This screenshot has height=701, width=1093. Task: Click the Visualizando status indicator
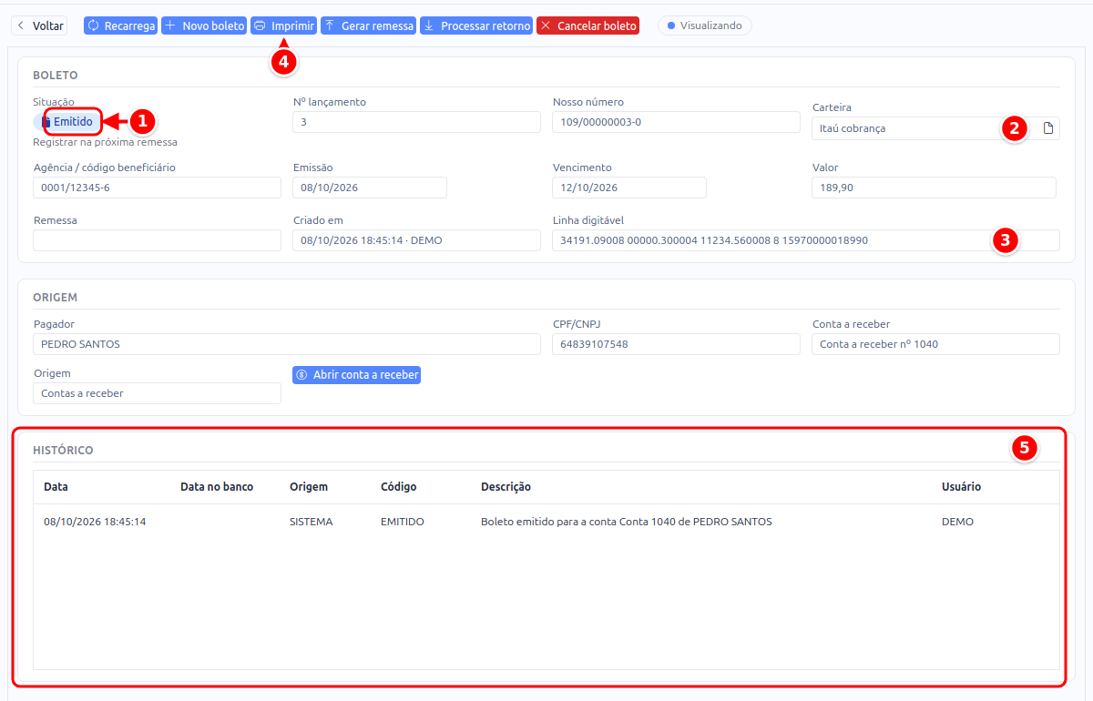click(x=705, y=25)
